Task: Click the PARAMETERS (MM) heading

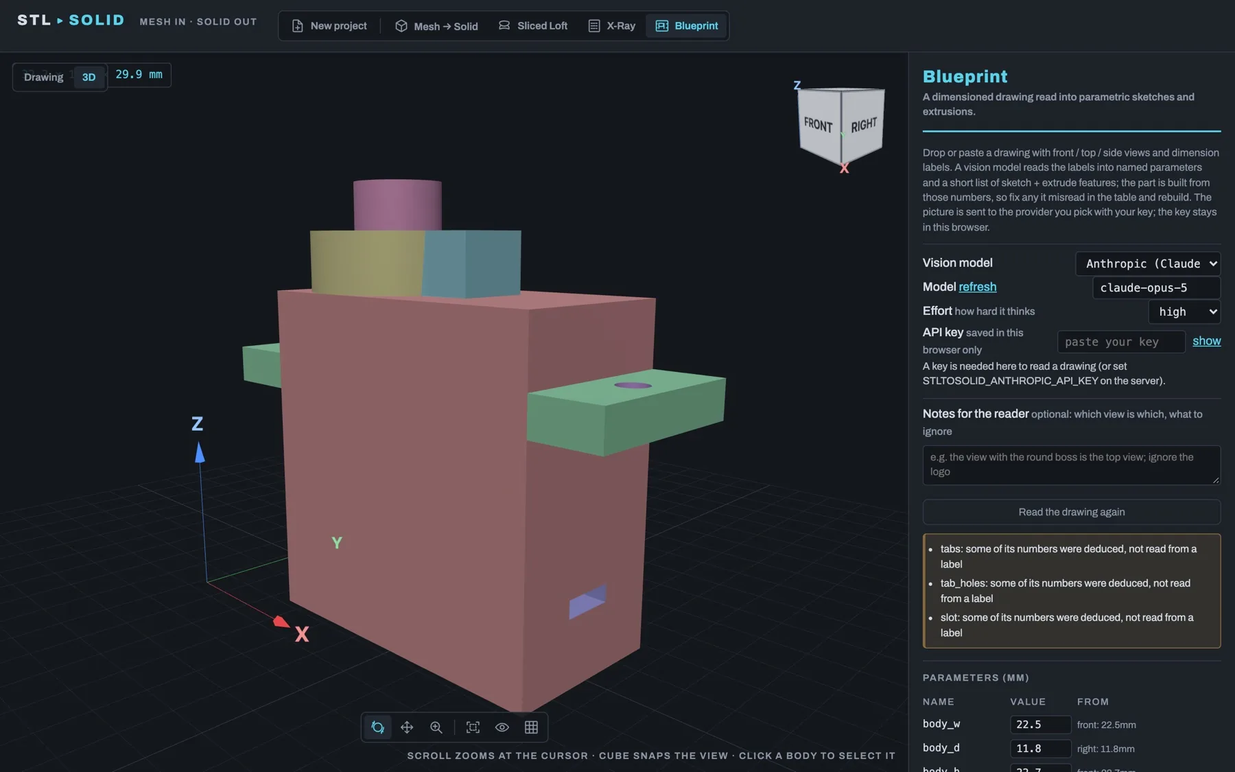Action: tap(975, 678)
